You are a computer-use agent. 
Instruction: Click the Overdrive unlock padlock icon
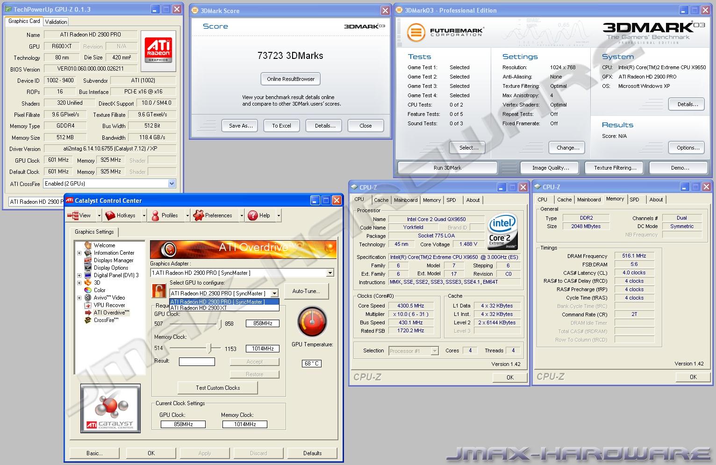[x=159, y=291]
